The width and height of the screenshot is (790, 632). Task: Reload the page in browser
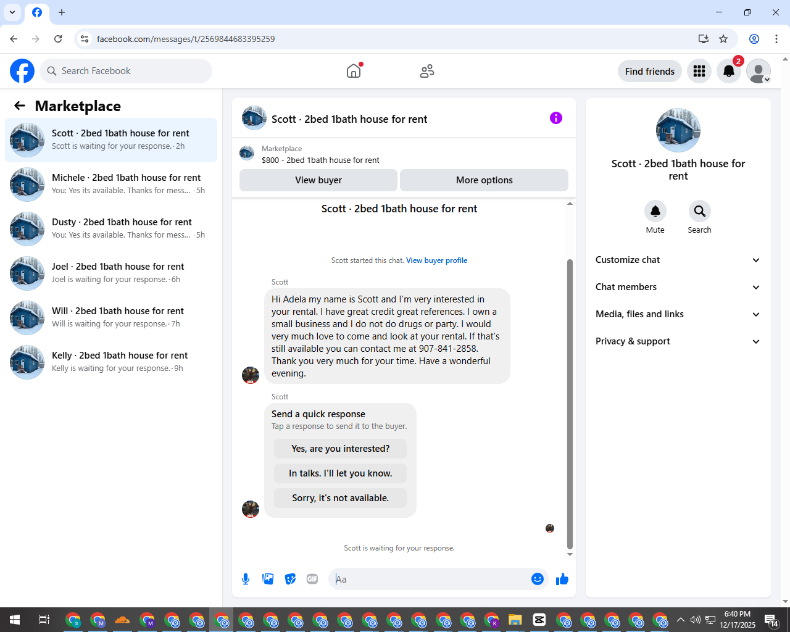(58, 39)
